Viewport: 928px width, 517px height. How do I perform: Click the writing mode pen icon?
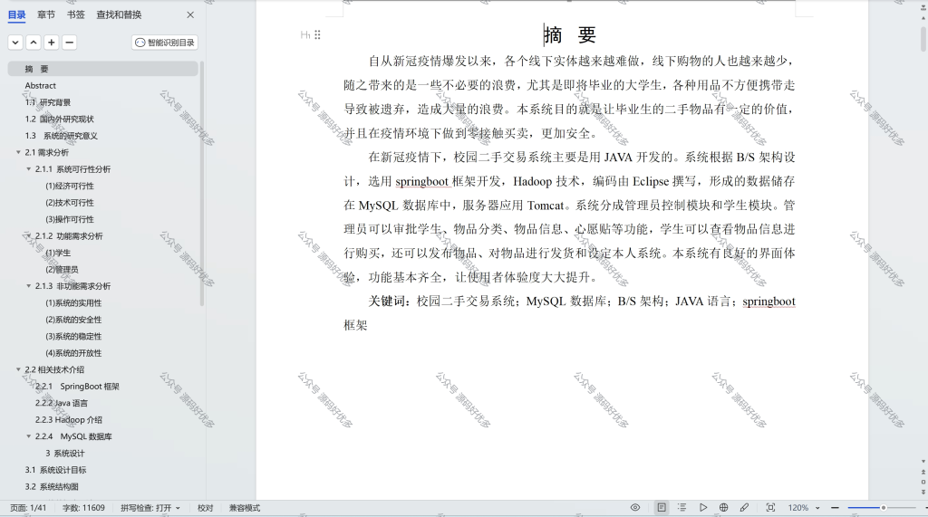click(x=744, y=508)
